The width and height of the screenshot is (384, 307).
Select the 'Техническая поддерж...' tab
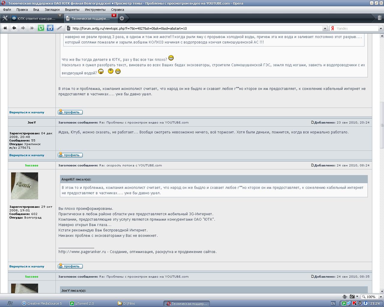pyautogui.click(x=91, y=18)
